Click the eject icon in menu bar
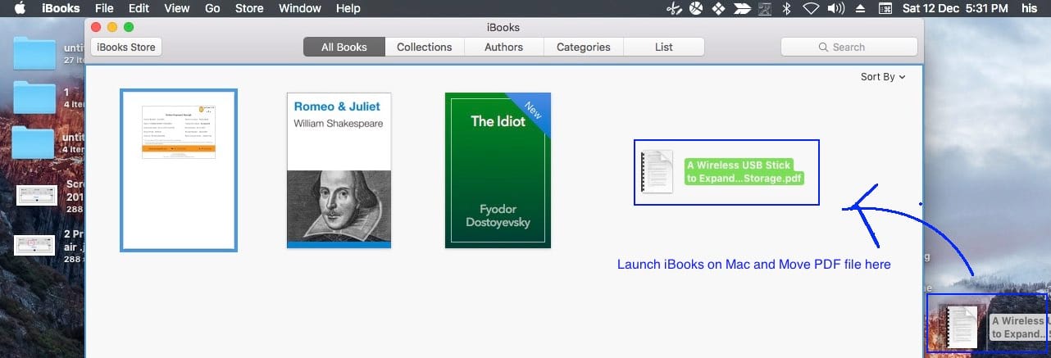Screen dimensions: 1051x358 coord(860,9)
